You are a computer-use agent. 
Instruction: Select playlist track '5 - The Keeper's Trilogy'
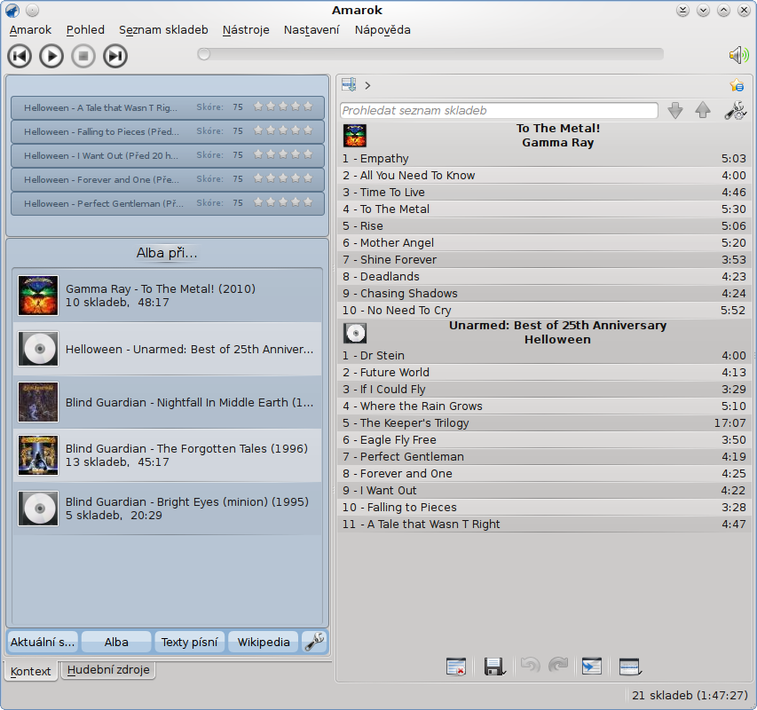coord(544,422)
